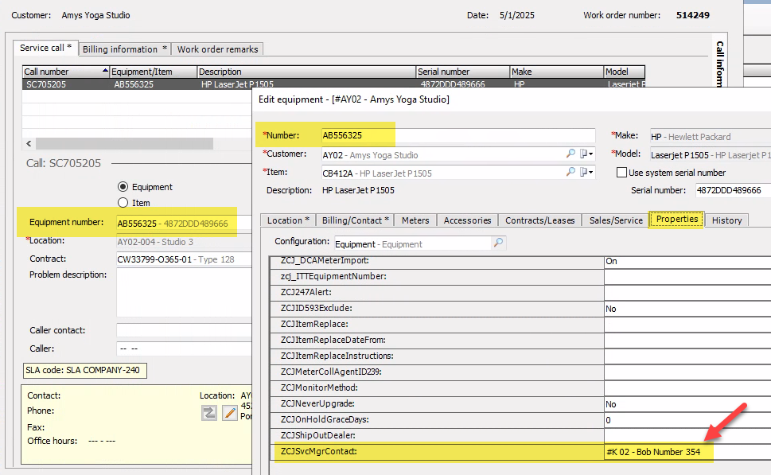Click the ZCJID593Exclude value No
This screenshot has height=475, width=771.
(687, 309)
